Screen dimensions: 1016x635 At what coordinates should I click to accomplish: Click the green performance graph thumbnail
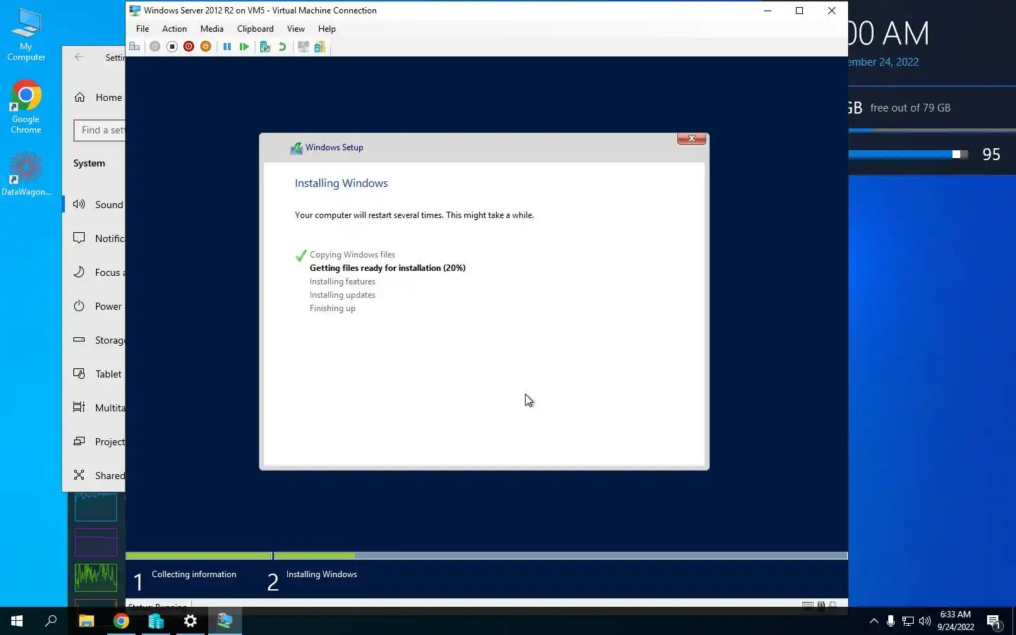pos(96,577)
